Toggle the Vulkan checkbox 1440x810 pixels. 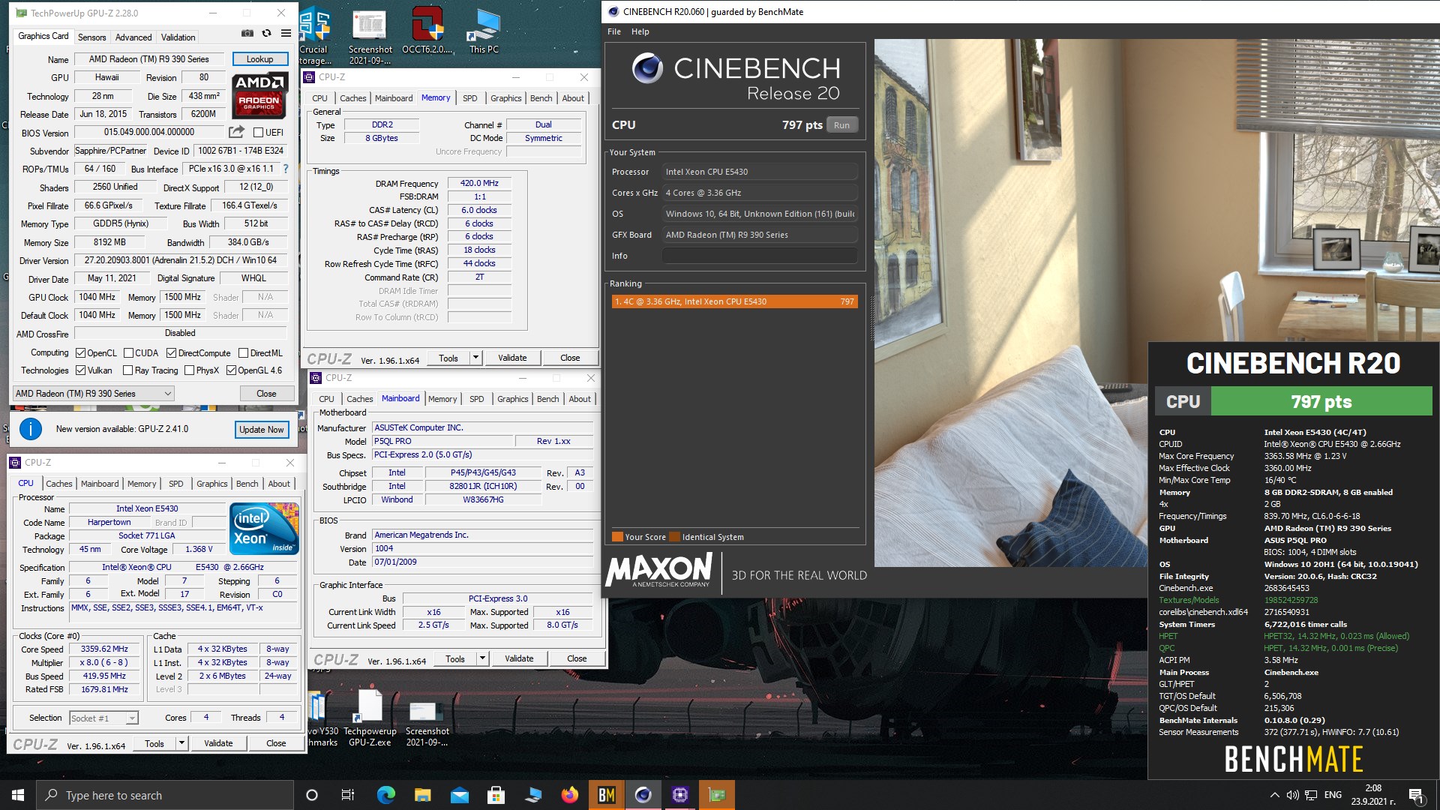pyautogui.click(x=80, y=370)
